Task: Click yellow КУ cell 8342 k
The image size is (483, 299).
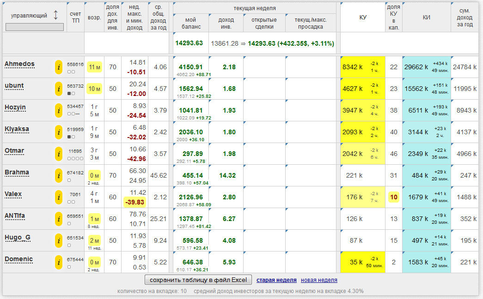Action: coord(362,67)
